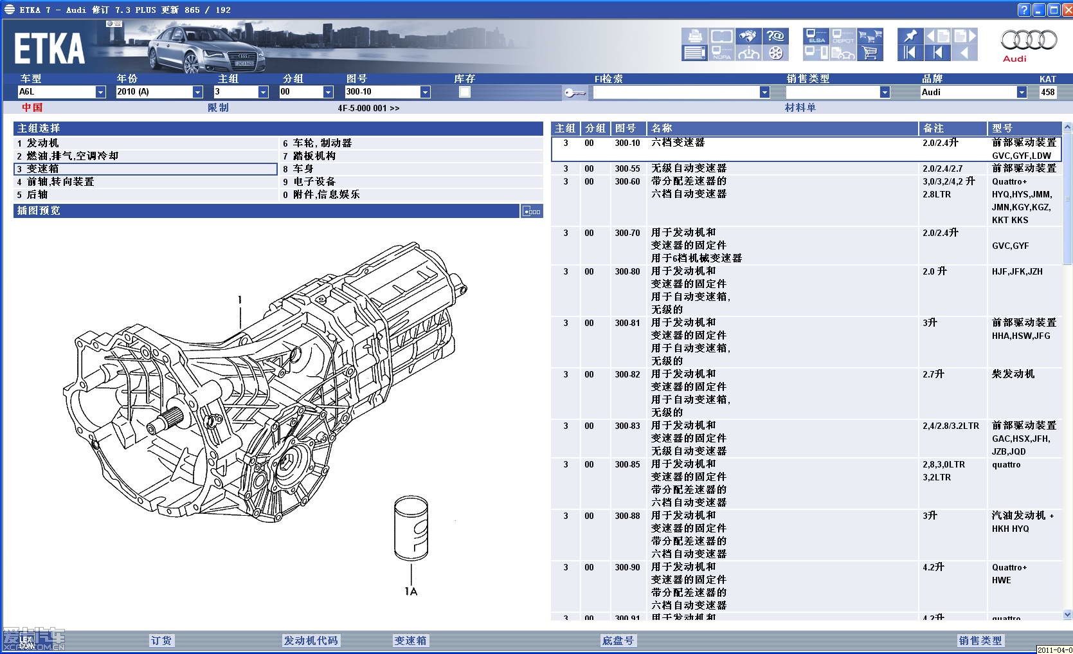Select main group 1 发动机
The width and height of the screenshot is (1073, 654).
[x=145, y=143]
